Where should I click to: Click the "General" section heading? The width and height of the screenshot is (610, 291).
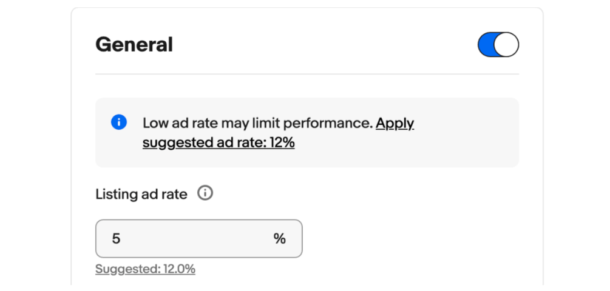pos(134,45)
